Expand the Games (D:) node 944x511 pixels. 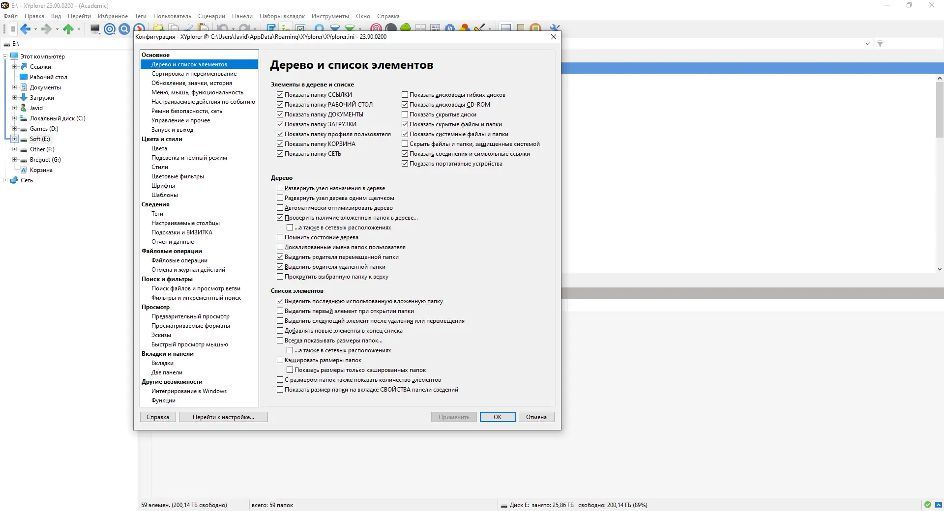point(14,128)
